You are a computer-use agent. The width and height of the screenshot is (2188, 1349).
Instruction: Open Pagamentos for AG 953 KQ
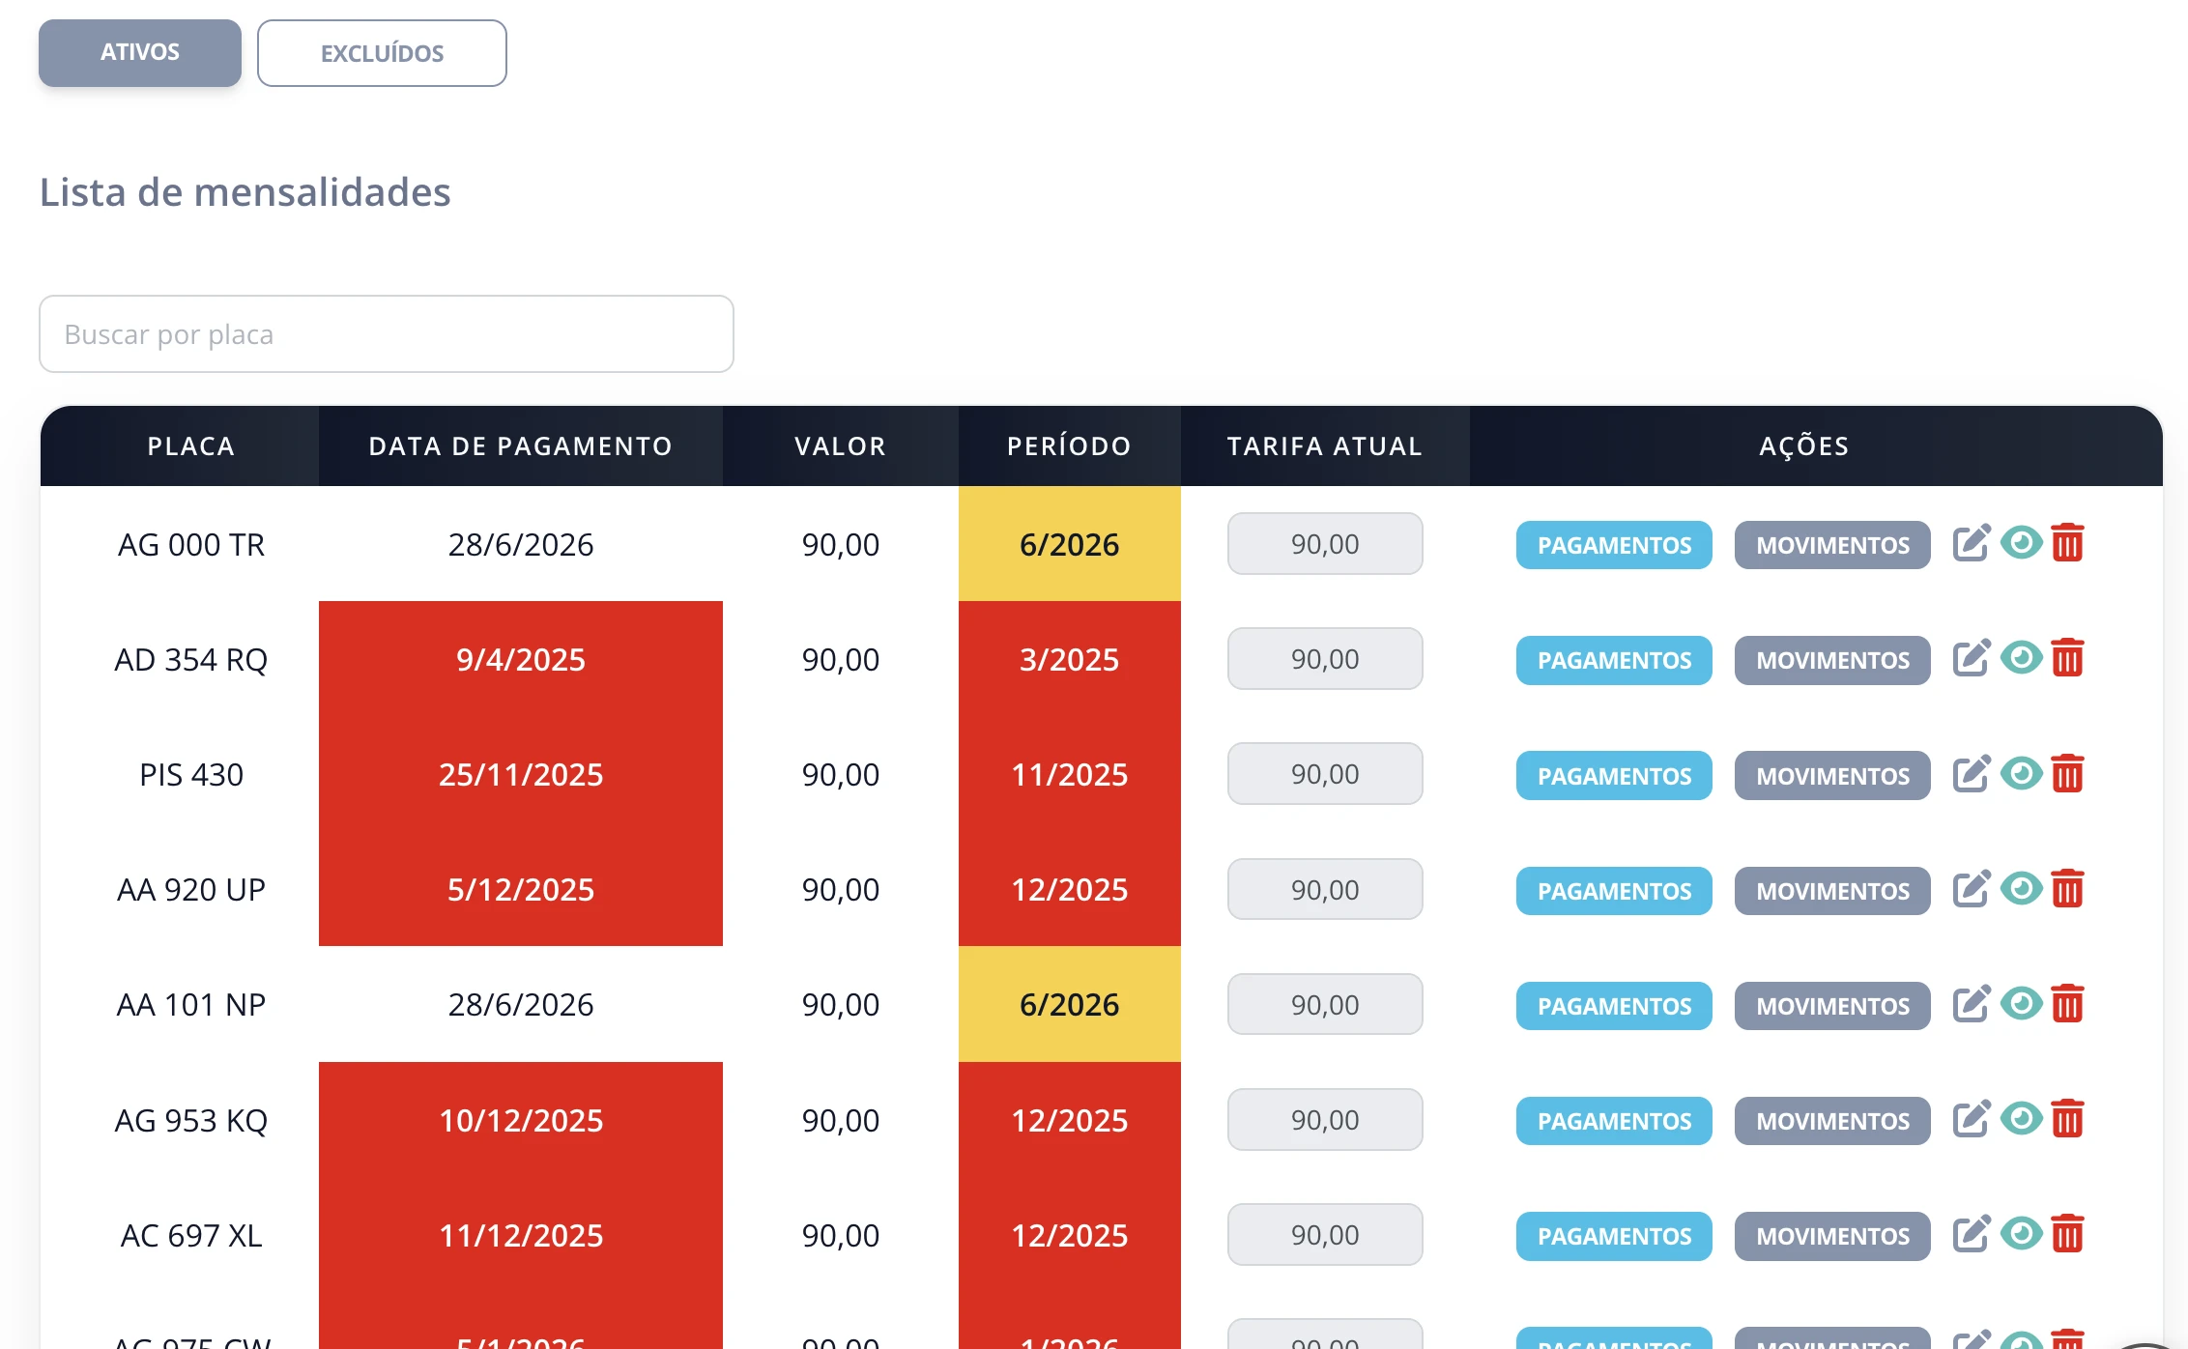pyautogui.click(x=1614, y=1121)
